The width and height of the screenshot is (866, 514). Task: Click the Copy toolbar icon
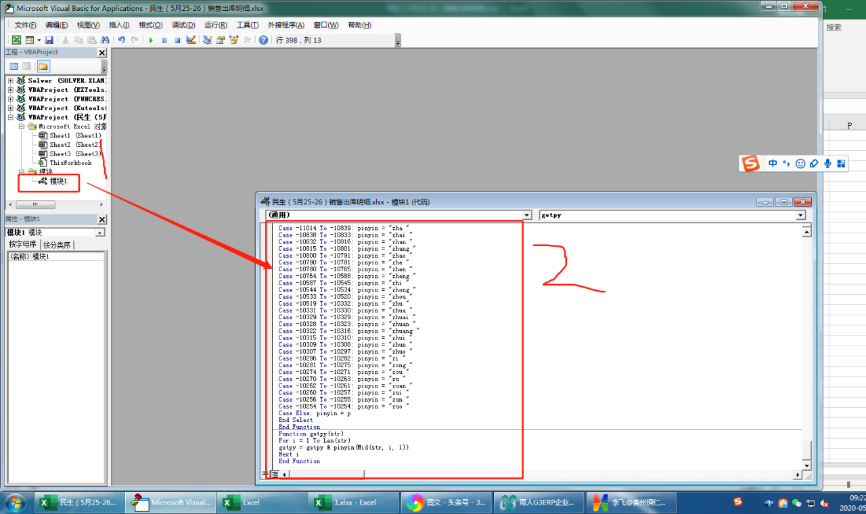point(78,40)
